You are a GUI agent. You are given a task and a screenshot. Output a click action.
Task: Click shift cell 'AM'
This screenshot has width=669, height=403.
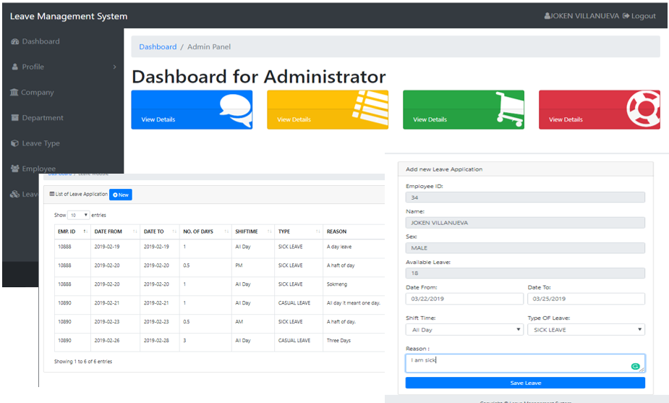239,322
